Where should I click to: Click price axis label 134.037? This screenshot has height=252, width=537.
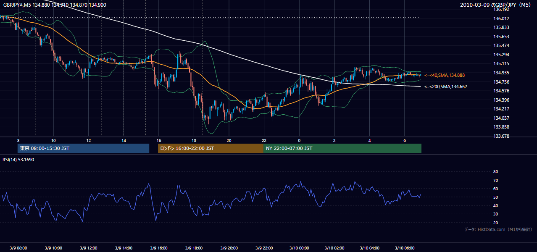pyautogui.click(x=501, y=118)
